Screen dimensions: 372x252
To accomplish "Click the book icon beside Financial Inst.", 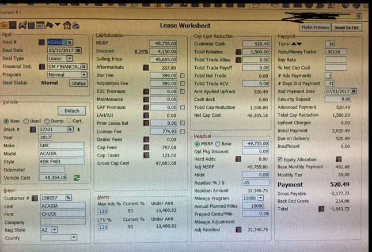I will pos(41,67).
